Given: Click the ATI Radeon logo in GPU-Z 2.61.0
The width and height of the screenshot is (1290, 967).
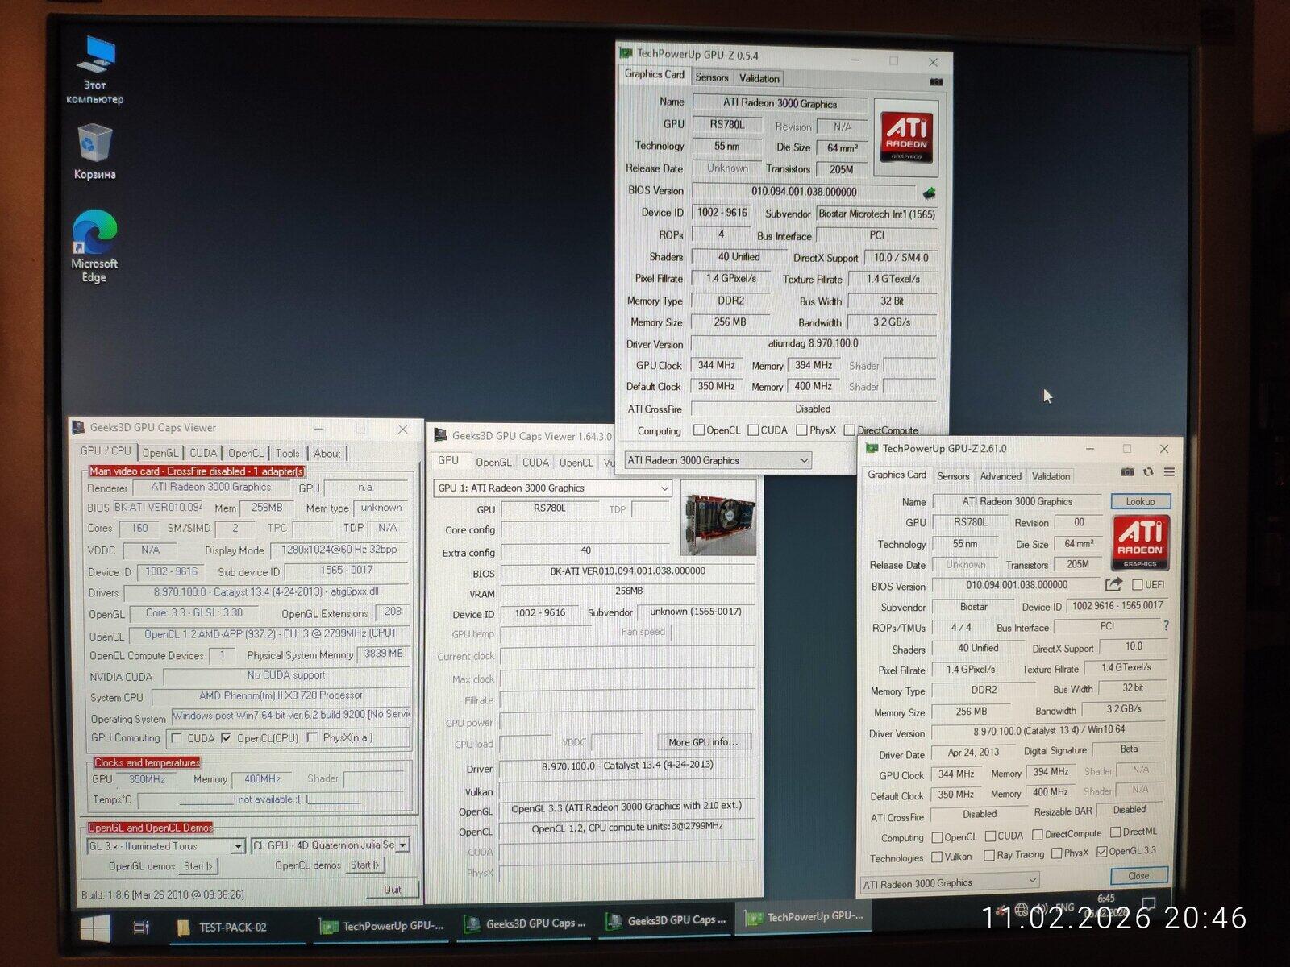Looking at the screenshot, I should [x=1140, y=543].
